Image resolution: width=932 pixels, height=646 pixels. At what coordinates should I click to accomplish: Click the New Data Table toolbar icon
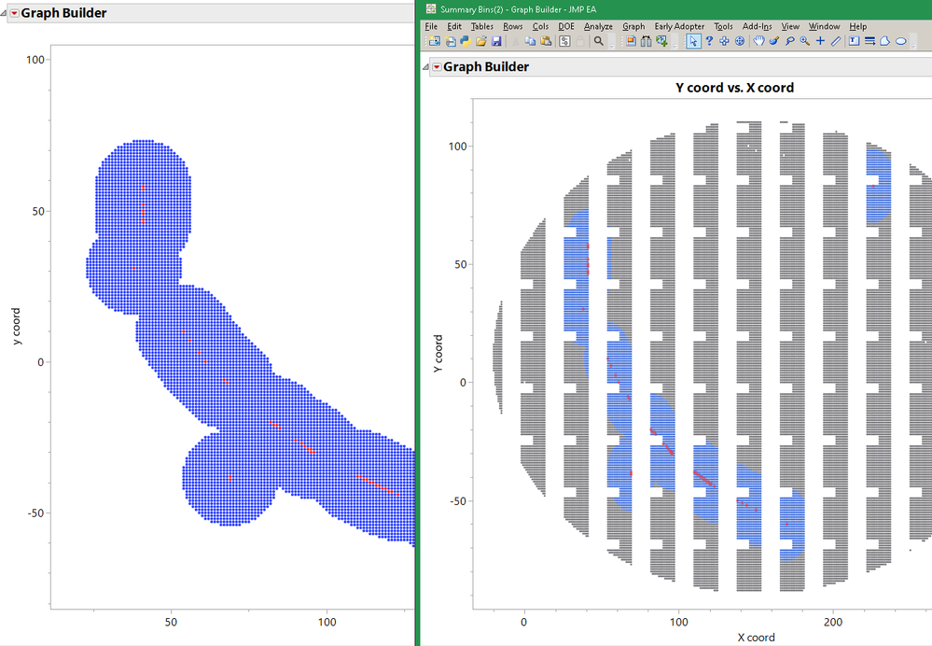pyautogui.click(x=435, y=41)
